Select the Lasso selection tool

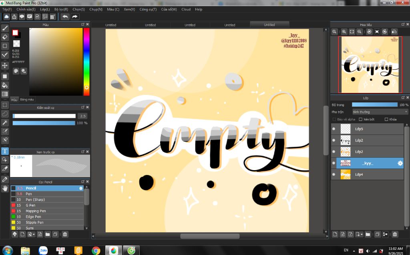(5, 114)
